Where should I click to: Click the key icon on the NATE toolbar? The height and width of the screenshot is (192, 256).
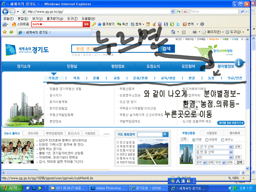(93, 24)
